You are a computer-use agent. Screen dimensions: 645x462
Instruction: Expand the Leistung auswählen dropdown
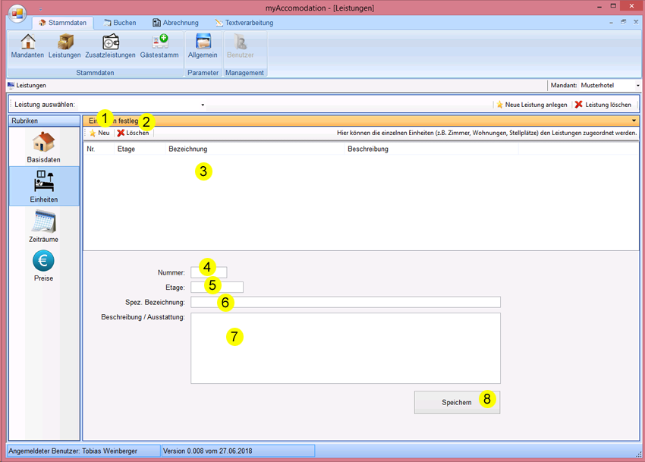203,105
